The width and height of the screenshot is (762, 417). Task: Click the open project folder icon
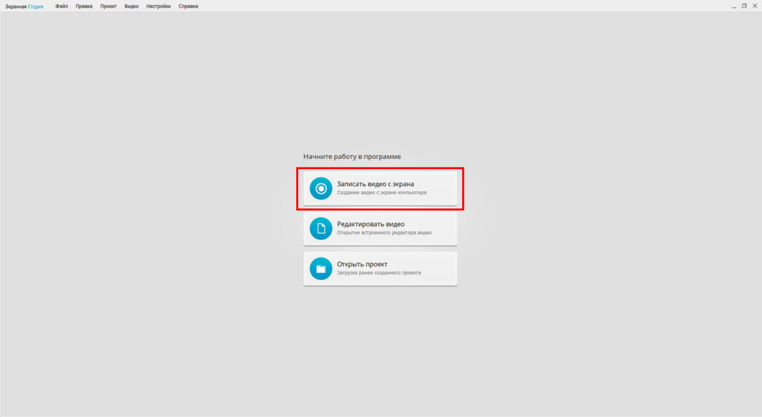321,268
